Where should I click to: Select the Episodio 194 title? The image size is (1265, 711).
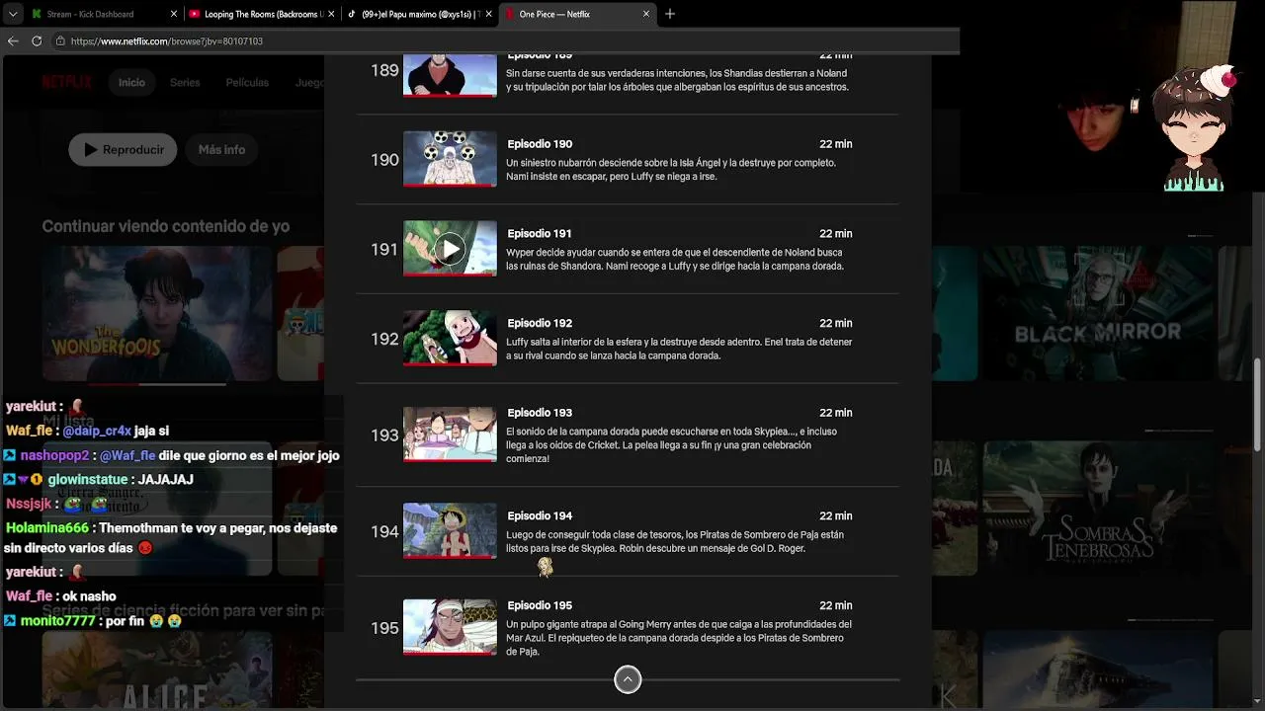pos(540,516)
